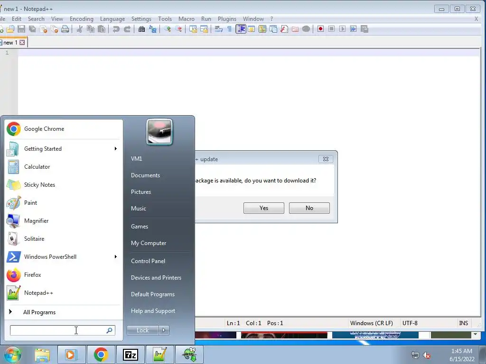Open Control Panel link in Start menu
The height and width of the screenshot is (364, 486).
coord(148,261)
